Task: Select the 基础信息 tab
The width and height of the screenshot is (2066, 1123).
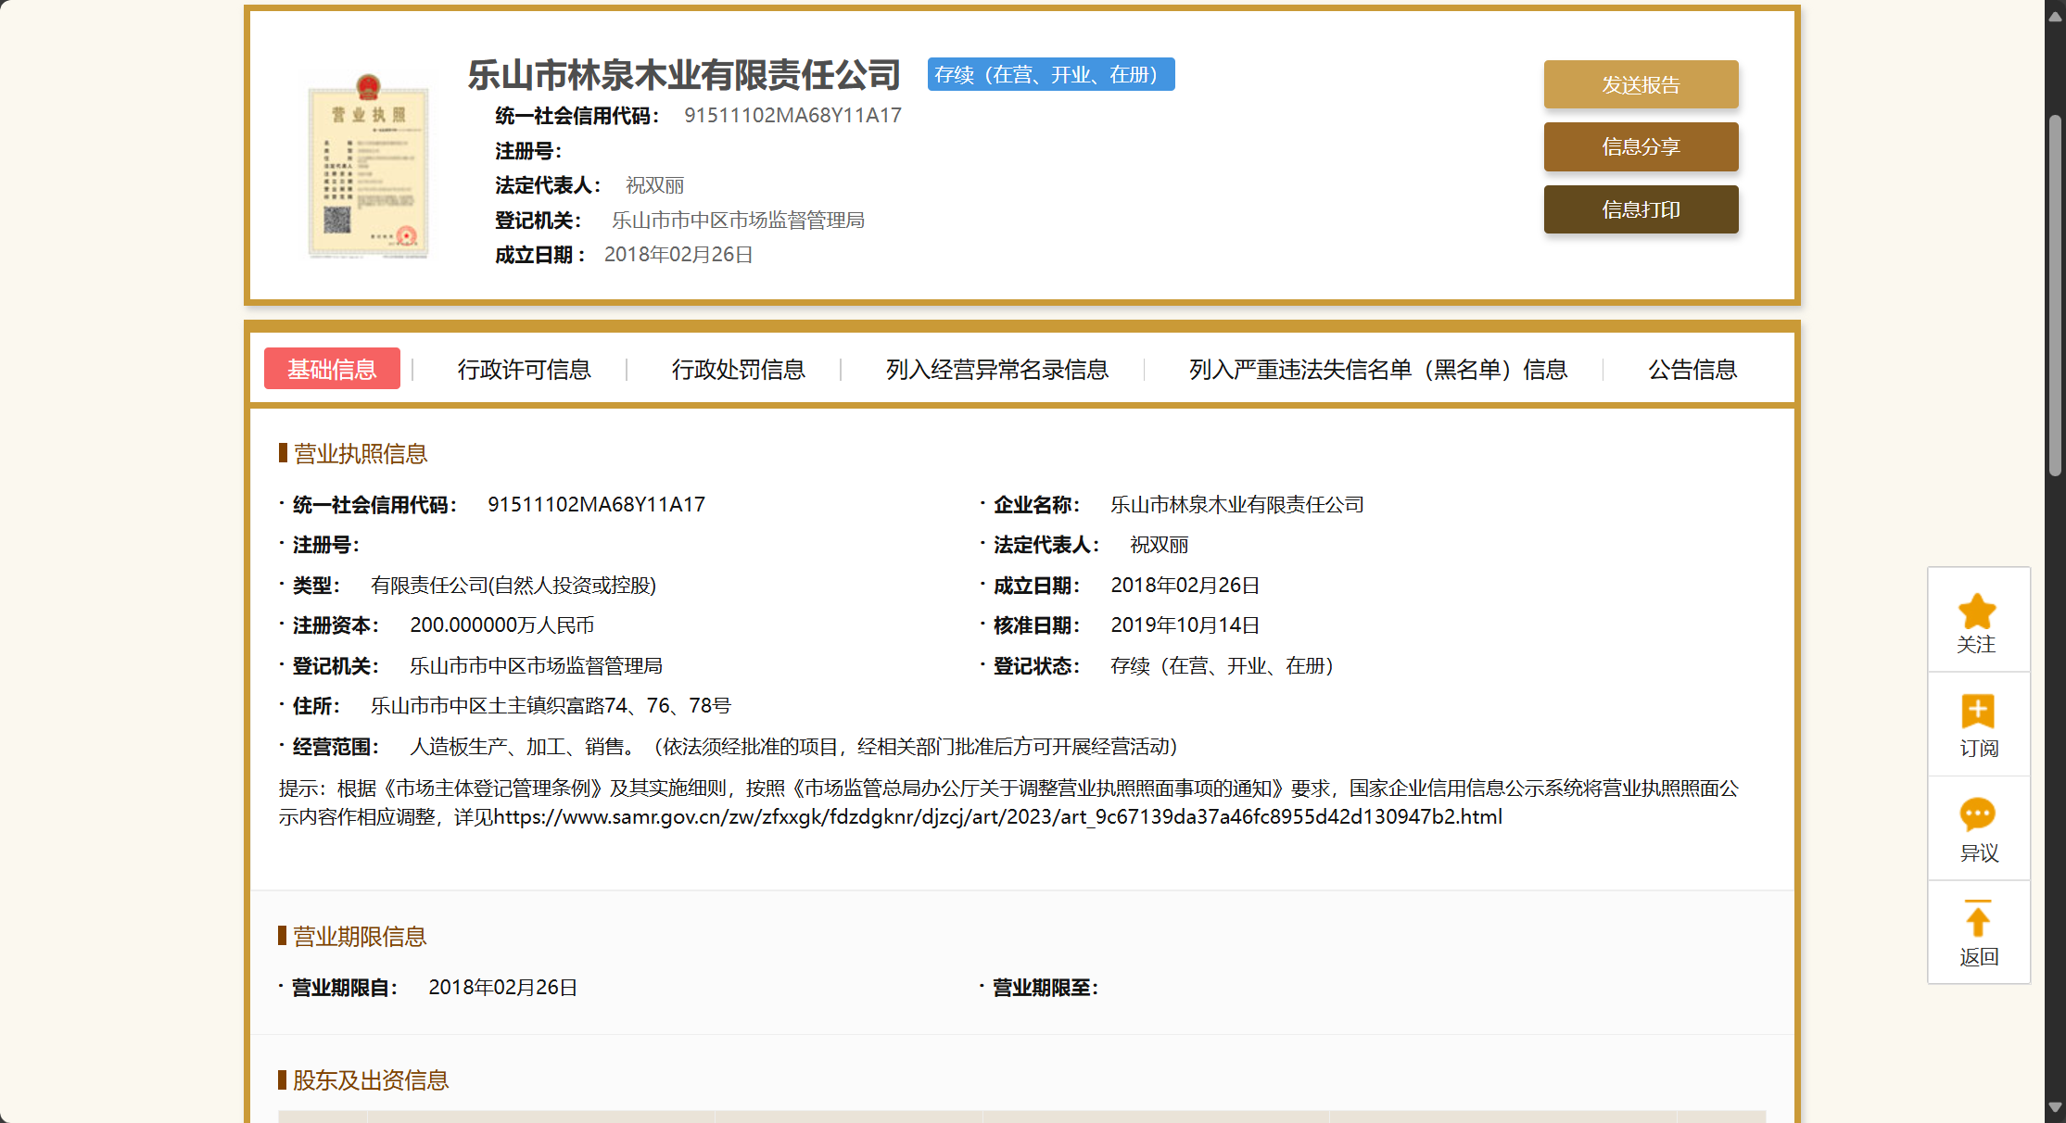Action: click(x=332, y=369)
